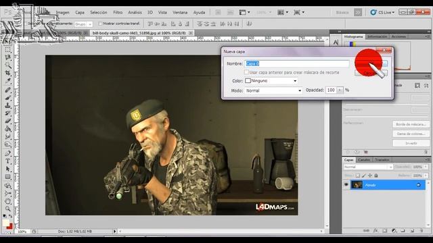The height and width of the screenshot is (243, 433).
Task: Click the layer style fx icon
Action: [375, 231]
